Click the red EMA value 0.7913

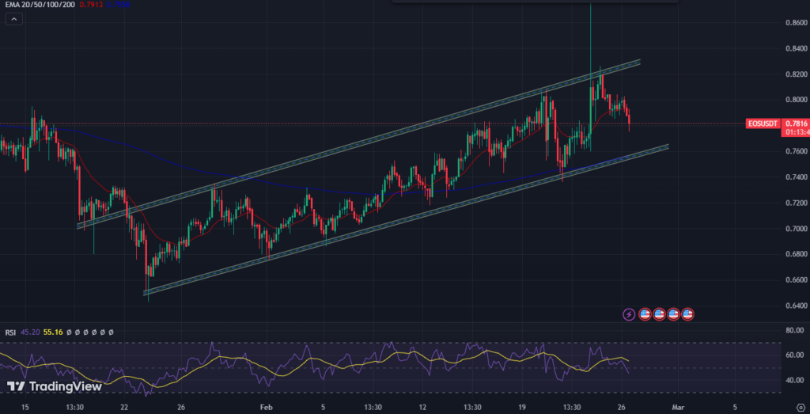coord(90,5)
